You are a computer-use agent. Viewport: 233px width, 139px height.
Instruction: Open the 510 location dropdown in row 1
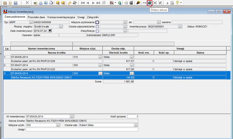tap(100, 57)
